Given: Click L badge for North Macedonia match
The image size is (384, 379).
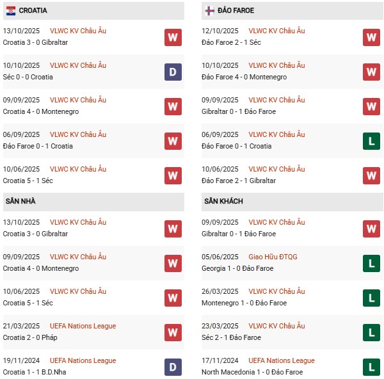Looking at the screenshot, I should point(371,367).
